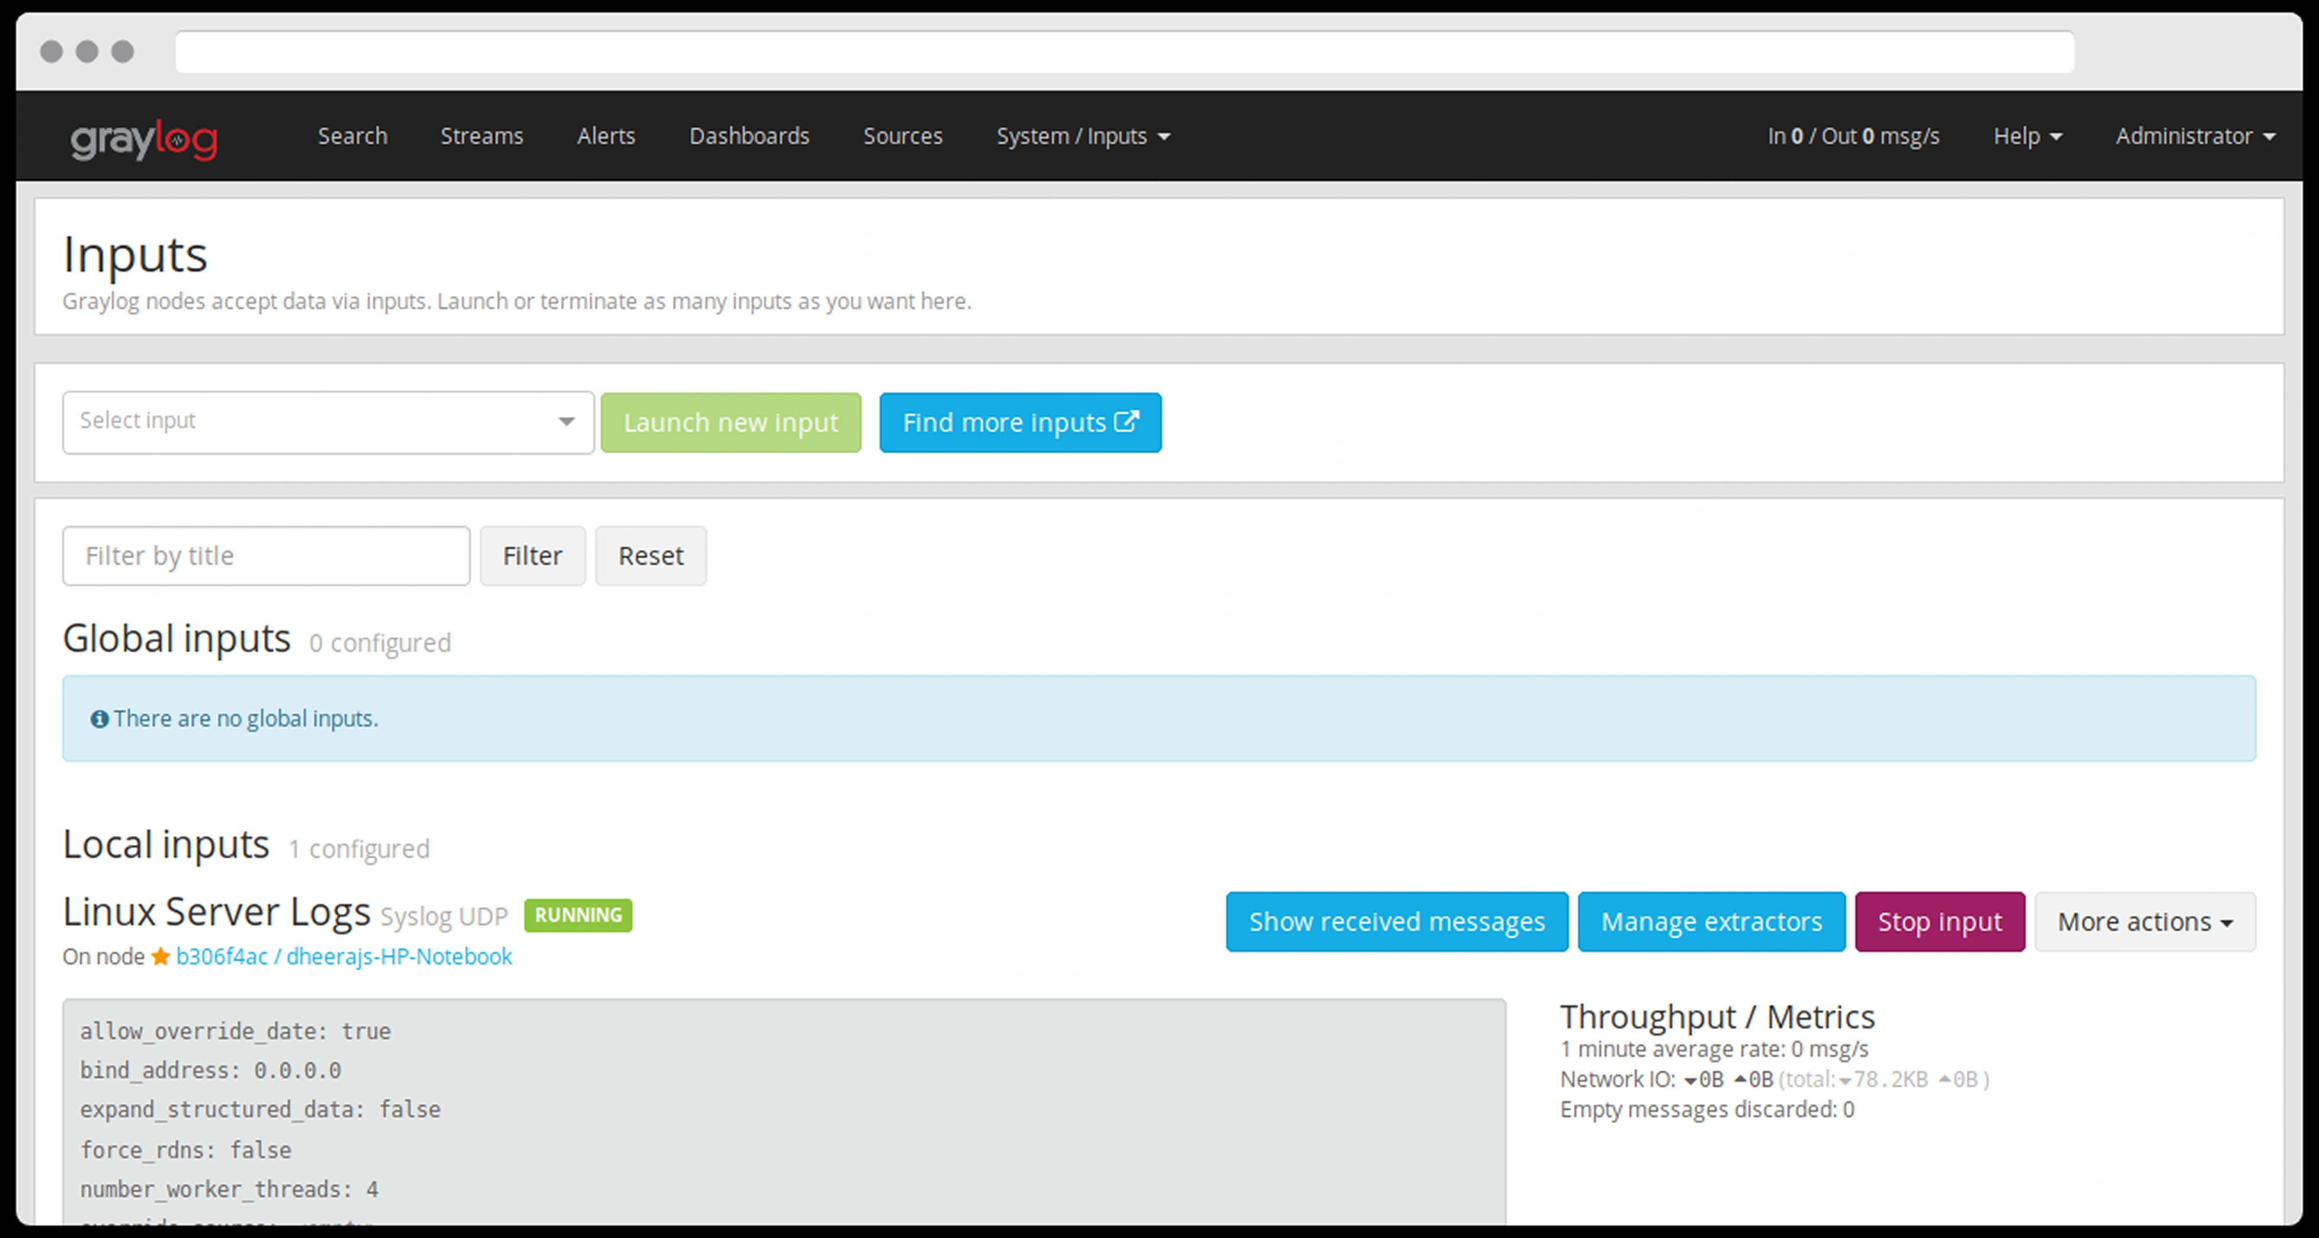This screenshot has width=2319, height=1238.
Task: Click the external link icon on Find more inputs
Action: click(1127, 421)
